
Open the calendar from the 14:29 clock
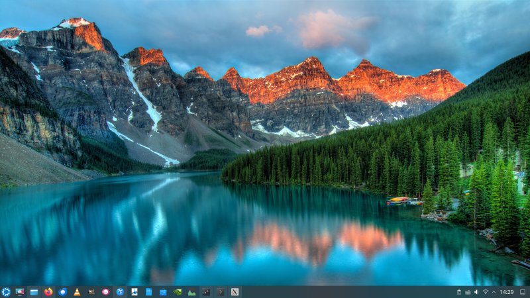(507, 292)
